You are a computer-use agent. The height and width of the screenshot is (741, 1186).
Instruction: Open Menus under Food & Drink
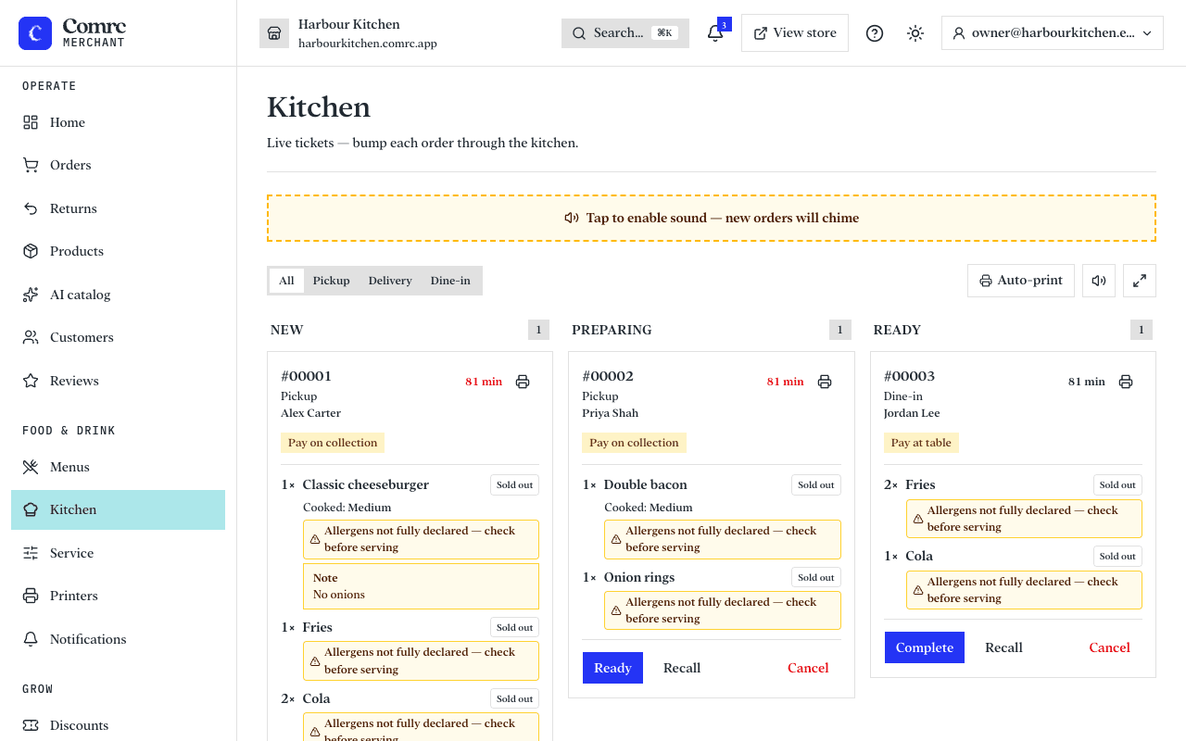pyautogui.click(x=118, y=467)
